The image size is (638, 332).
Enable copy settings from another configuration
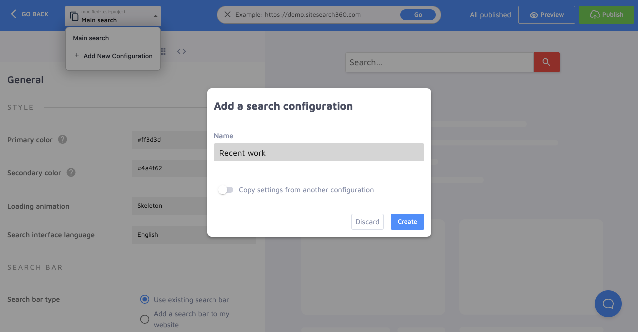225,190
